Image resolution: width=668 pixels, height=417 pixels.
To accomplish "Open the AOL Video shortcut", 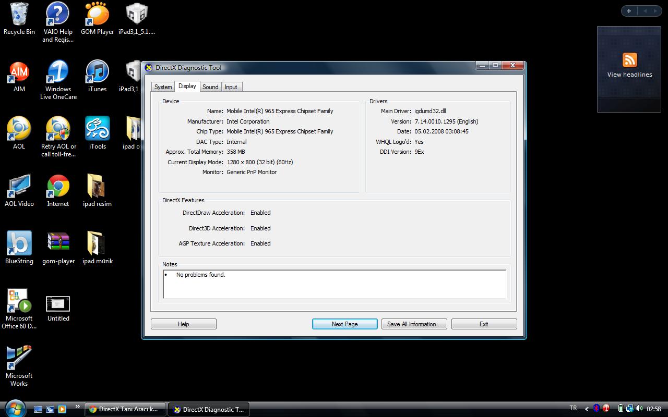I will (x=19, y=191).
